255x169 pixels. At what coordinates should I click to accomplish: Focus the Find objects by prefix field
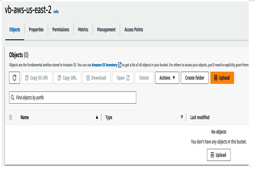[72, 98]
